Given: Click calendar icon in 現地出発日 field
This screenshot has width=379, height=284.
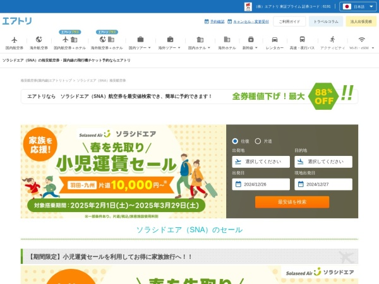Looking at the screenshot, I should coord(301,184).
